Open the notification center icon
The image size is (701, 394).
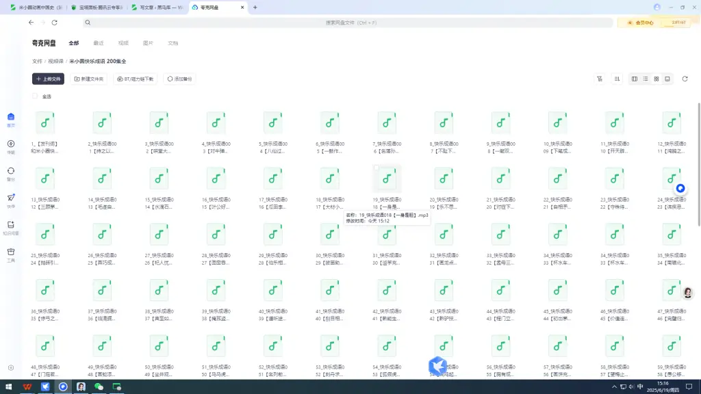click(689, 387)
